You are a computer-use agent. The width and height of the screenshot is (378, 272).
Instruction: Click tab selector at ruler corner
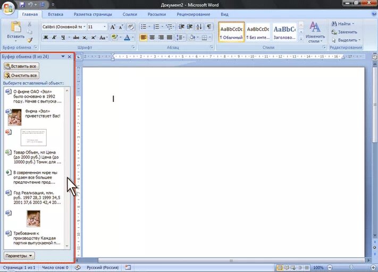coord(79,57)
